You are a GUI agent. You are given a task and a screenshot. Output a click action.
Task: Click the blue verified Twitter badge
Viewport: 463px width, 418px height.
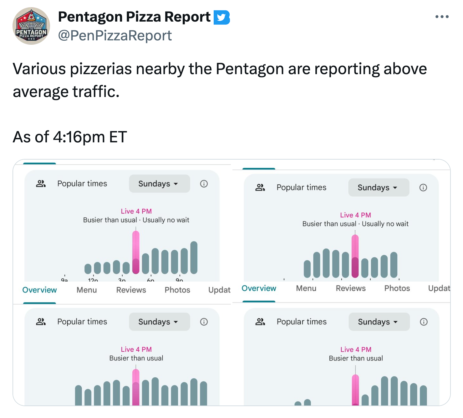(x=221, y=17)
